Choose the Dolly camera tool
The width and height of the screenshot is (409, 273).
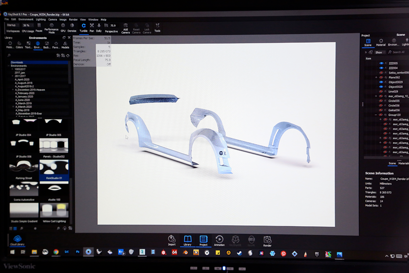pos(99,26)
